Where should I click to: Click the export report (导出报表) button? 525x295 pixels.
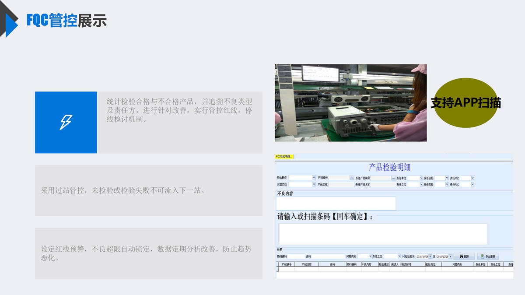[x=488, y=256]
